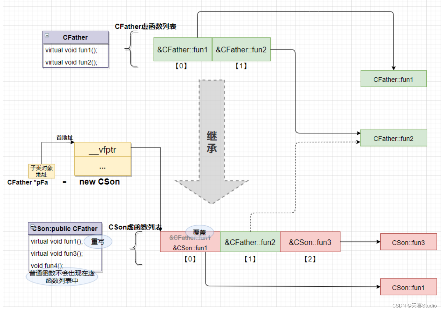
Task: Click index label 【1】 under CSon table
Action: coord(250,259)
